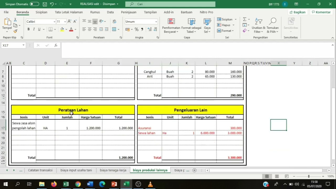Click the red Font Color icon
This screenshot has width=336, height=189.
click(x=71, y=29)
